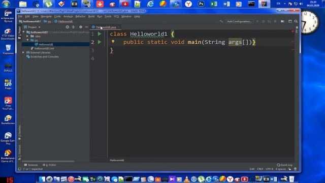Click the horizontal scrollbar of Project panel
Screen dimensions: 325x183
(x=48, y=161)
